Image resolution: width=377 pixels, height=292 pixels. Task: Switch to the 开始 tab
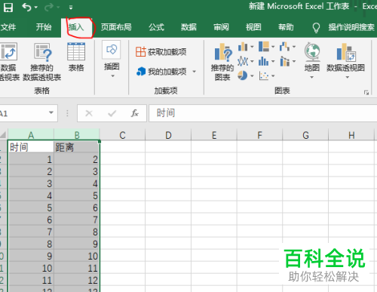(x=44, y=27)
